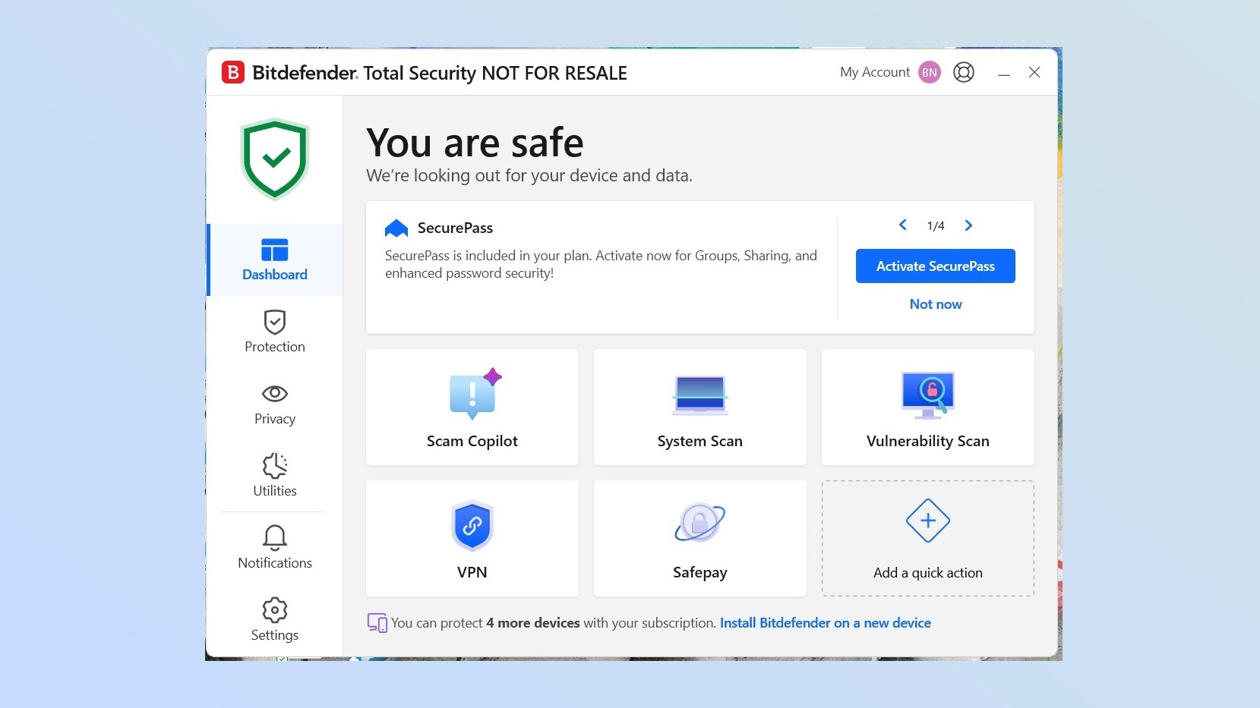Click the SecurePass house icon
The image size is (1260, 708).
click(396, 228)
